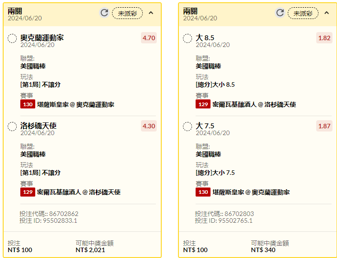Screen dimensions: 337x258
Task: Click [總分]大小 8.5 play type
Action: pos(215,84)
